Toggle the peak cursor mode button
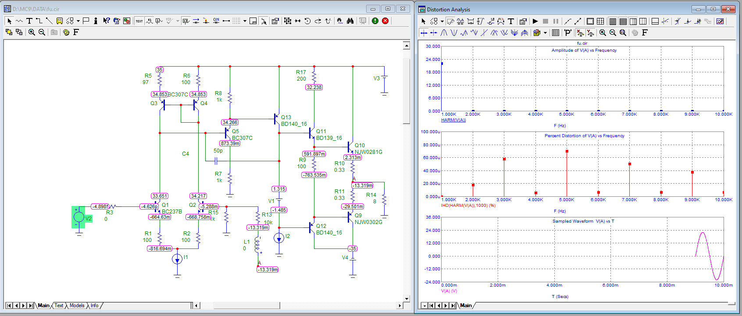 [444, 32]
